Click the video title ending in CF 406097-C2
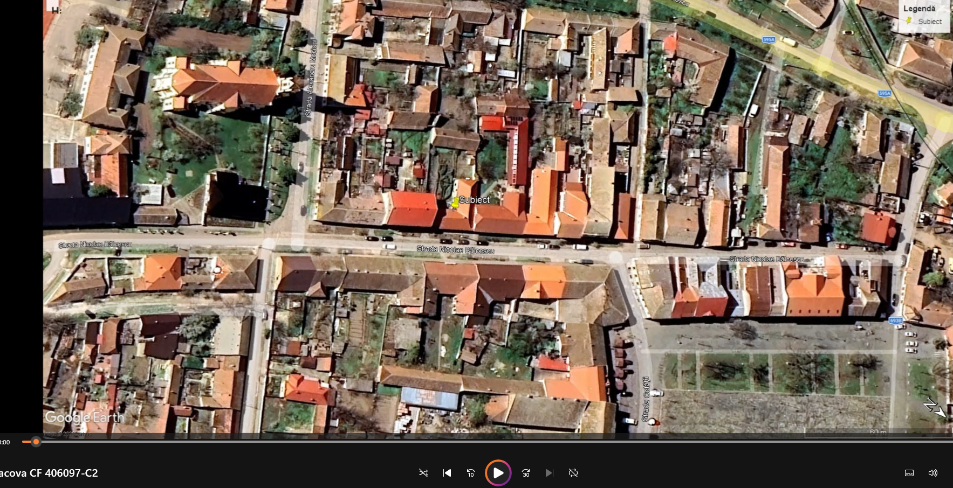Screen dimensions: 953x488 click(x=49, y=473)
